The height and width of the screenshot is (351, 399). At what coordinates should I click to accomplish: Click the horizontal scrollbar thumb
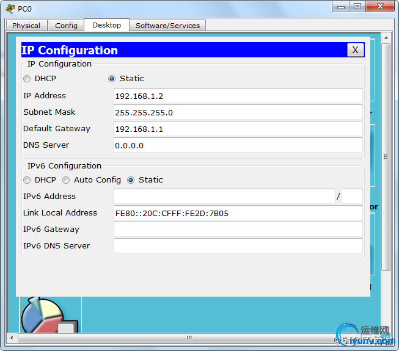click(x=189, y=338)
